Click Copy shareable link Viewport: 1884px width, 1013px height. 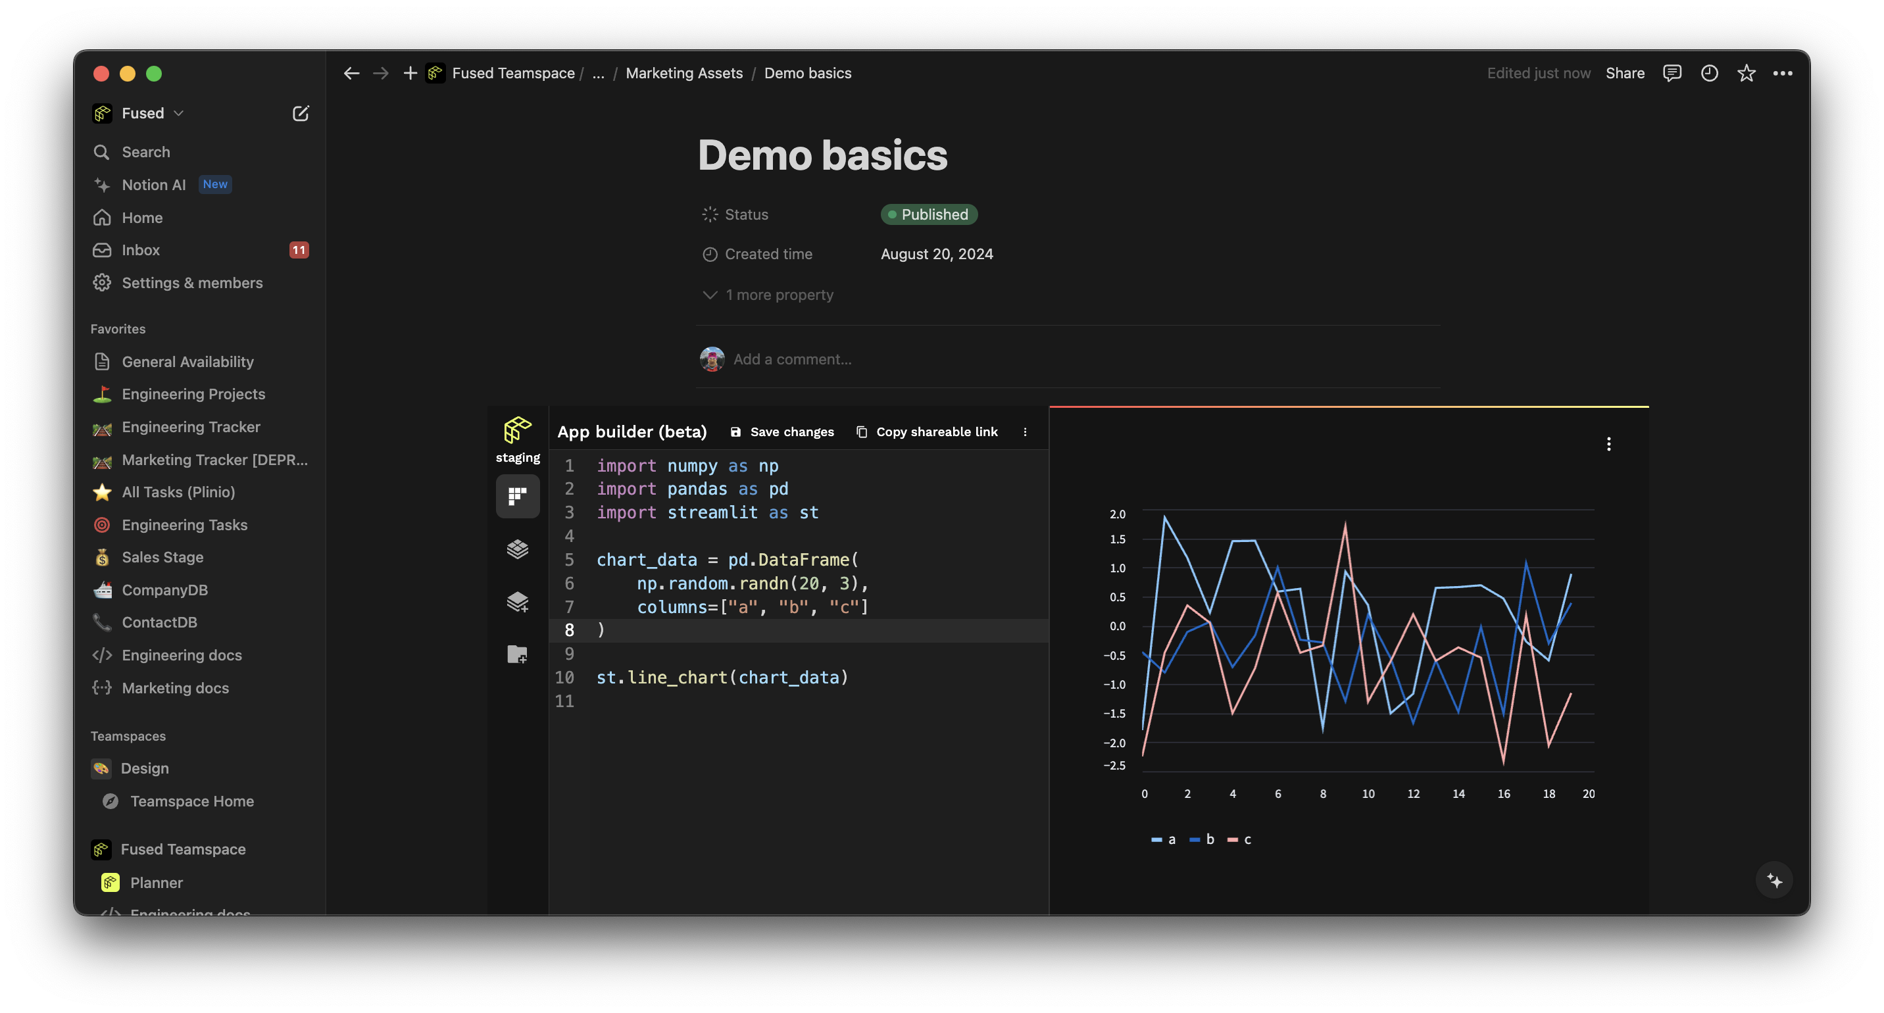(x=927, y=432)
